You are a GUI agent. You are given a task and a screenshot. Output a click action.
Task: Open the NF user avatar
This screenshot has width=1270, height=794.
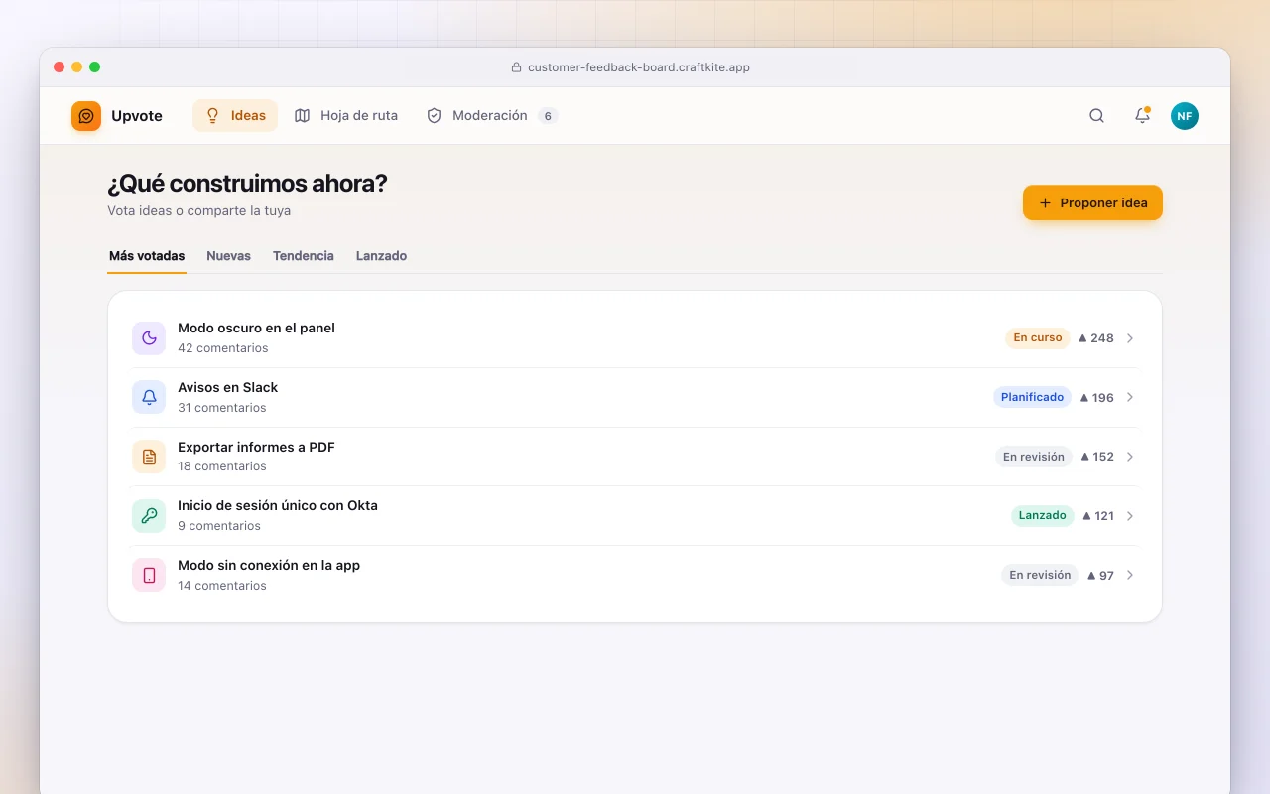point(1185,116)
